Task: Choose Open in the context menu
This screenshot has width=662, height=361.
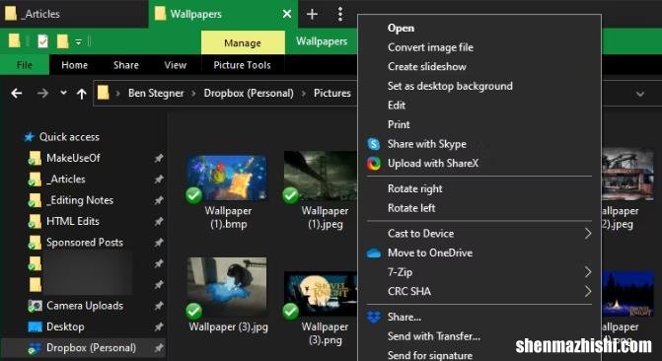Action: (401, 28)
